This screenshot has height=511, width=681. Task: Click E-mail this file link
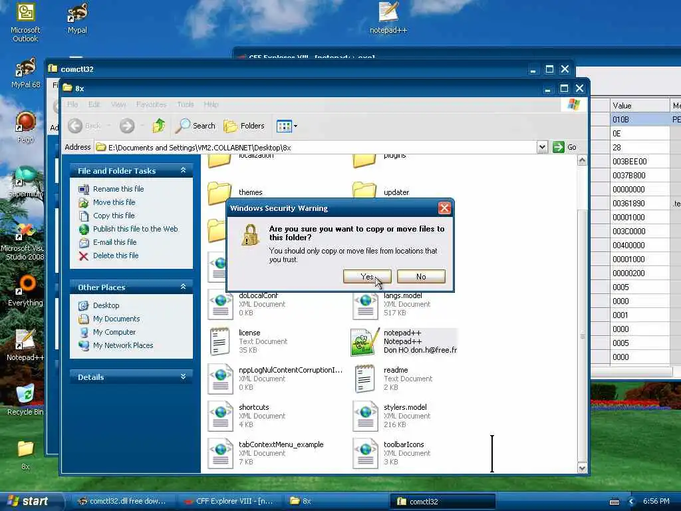tap(114, 242)
